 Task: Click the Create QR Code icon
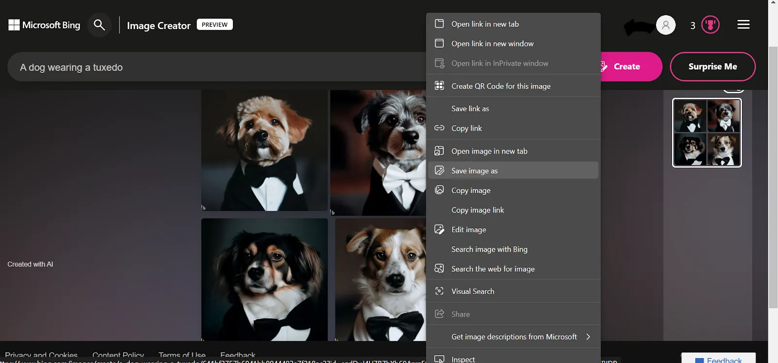point(439,86)
